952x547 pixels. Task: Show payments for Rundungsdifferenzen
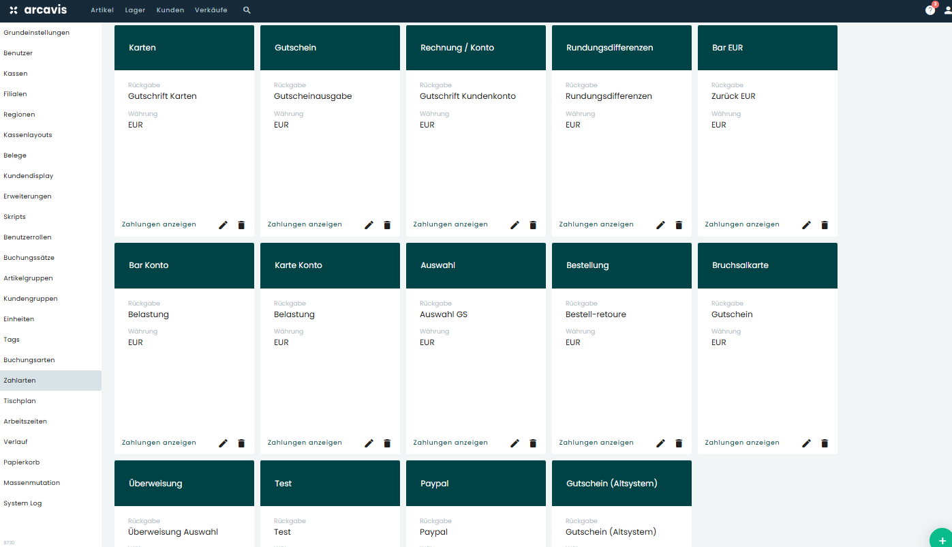596,224
